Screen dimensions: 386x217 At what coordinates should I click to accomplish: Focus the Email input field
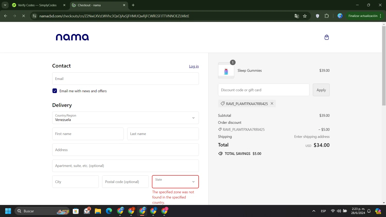point(126,79)
